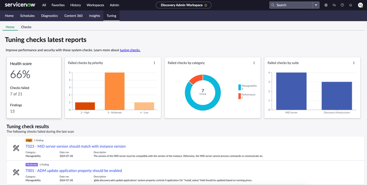Screen dimensions: 367x185
Task: Open the History menu
Action: coord(75,5)
